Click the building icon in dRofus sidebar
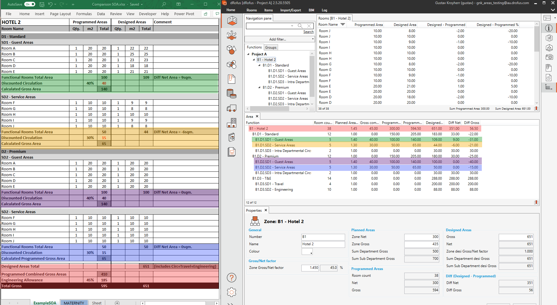Image resolution: width=557 pixels, height=305 pixels. tap(231, 123)
